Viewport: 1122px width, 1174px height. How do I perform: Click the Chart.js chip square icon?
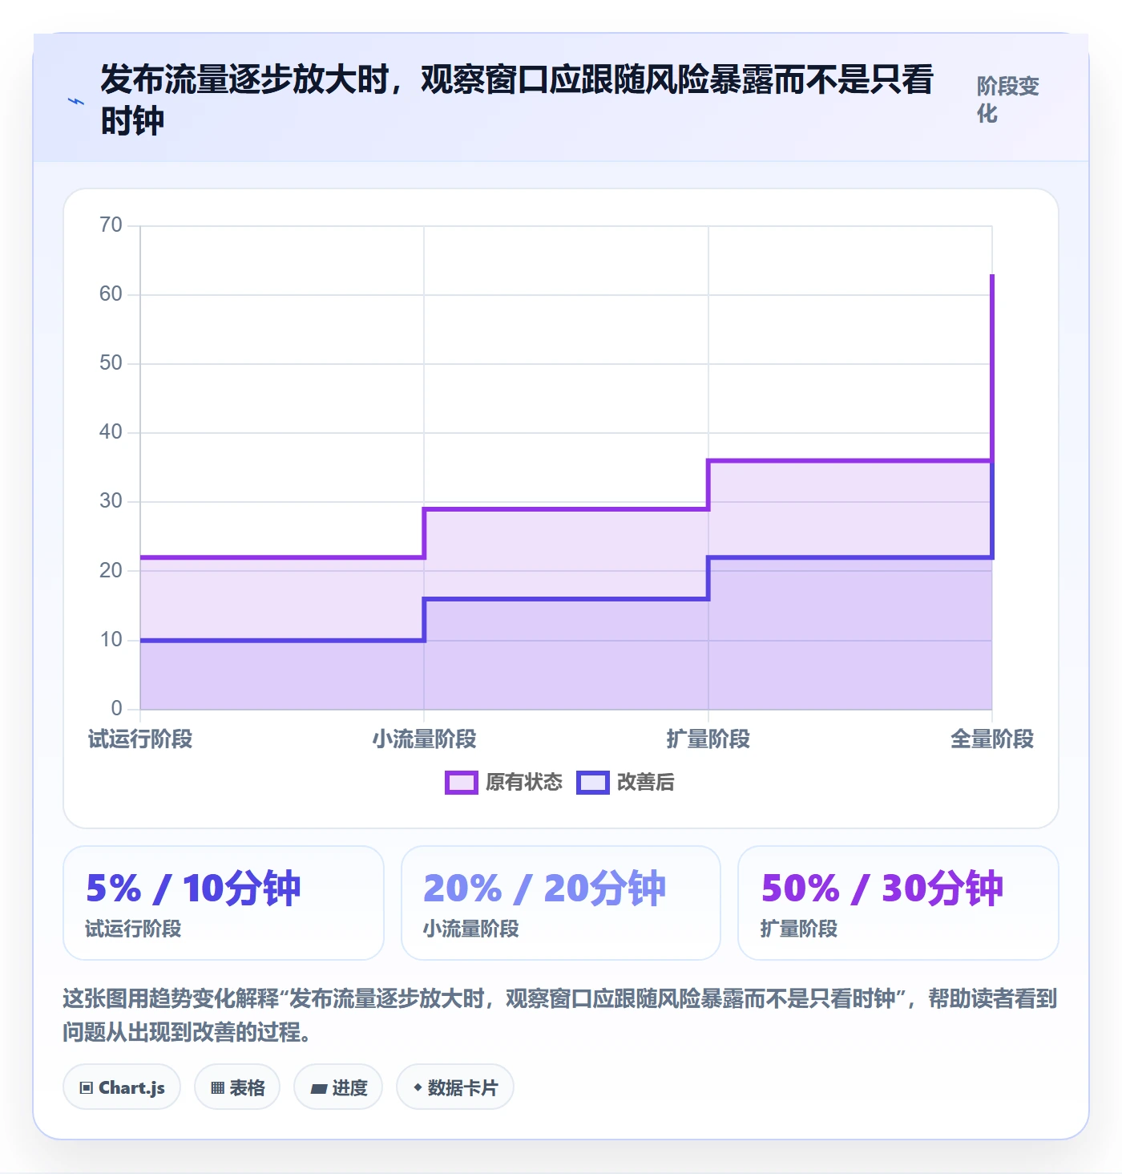click(87, 1088)
